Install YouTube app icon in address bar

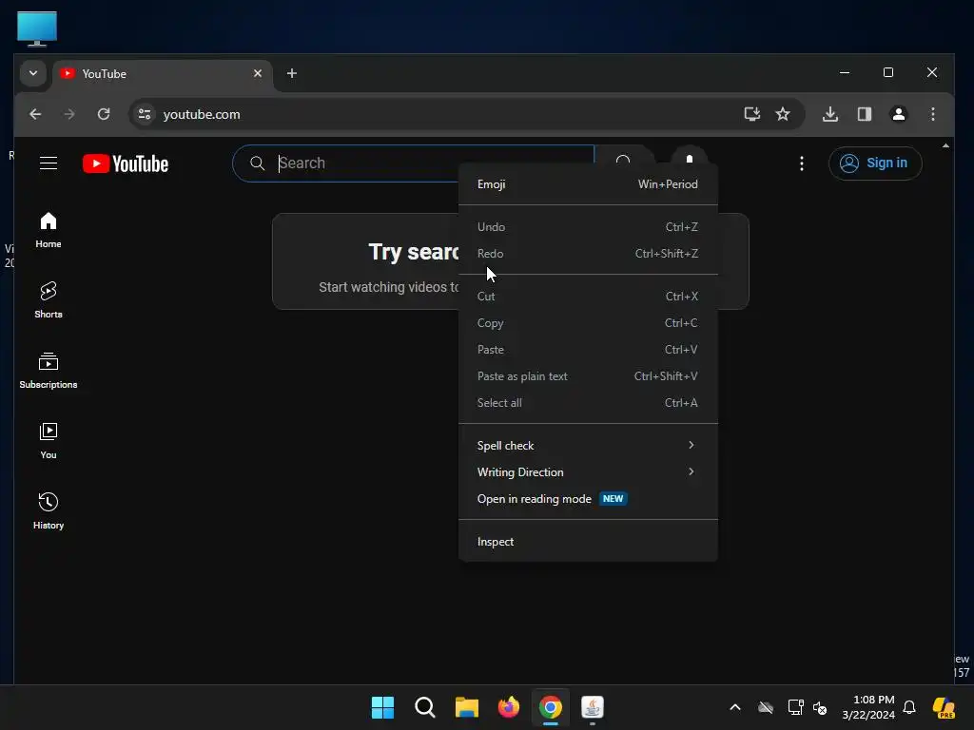pos(752,114)
